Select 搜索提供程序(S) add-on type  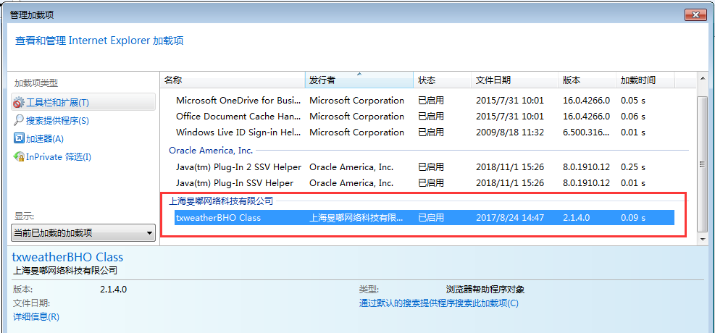tap(57, 121)
